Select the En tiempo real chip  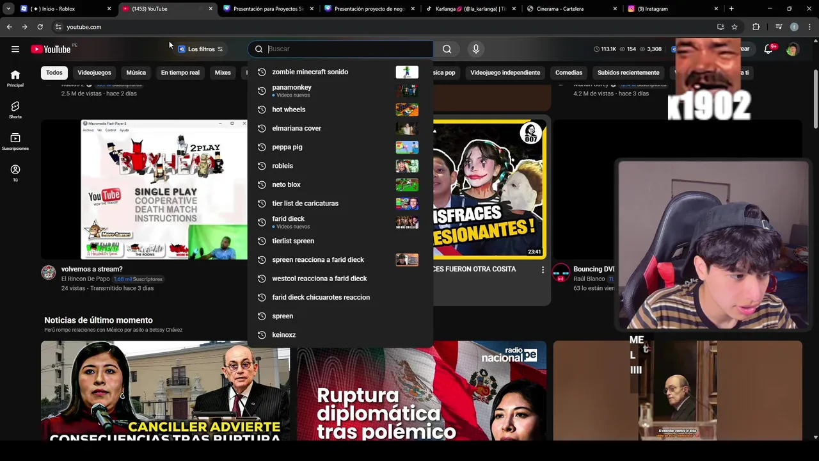tap(180, 72)
